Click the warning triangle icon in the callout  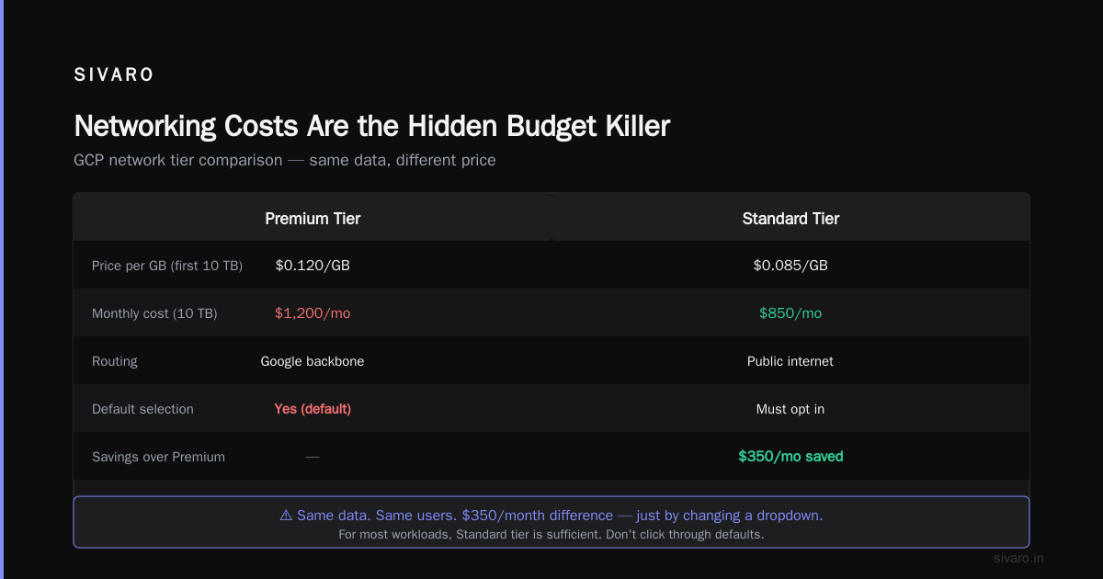coord(286,516)
